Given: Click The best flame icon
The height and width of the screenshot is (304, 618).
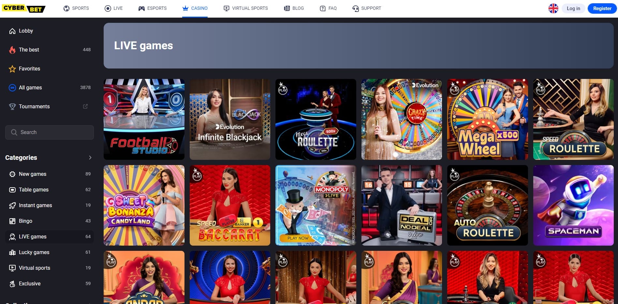Looking at the screenshot, I should pyautogui.click(x=12, y=50).
